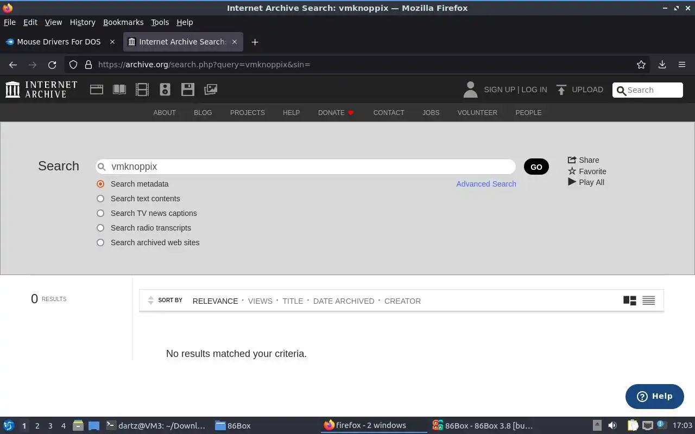Select Search radio transcripts option
The height and width of the screenshot is (434, 695).
click(100, 228)
